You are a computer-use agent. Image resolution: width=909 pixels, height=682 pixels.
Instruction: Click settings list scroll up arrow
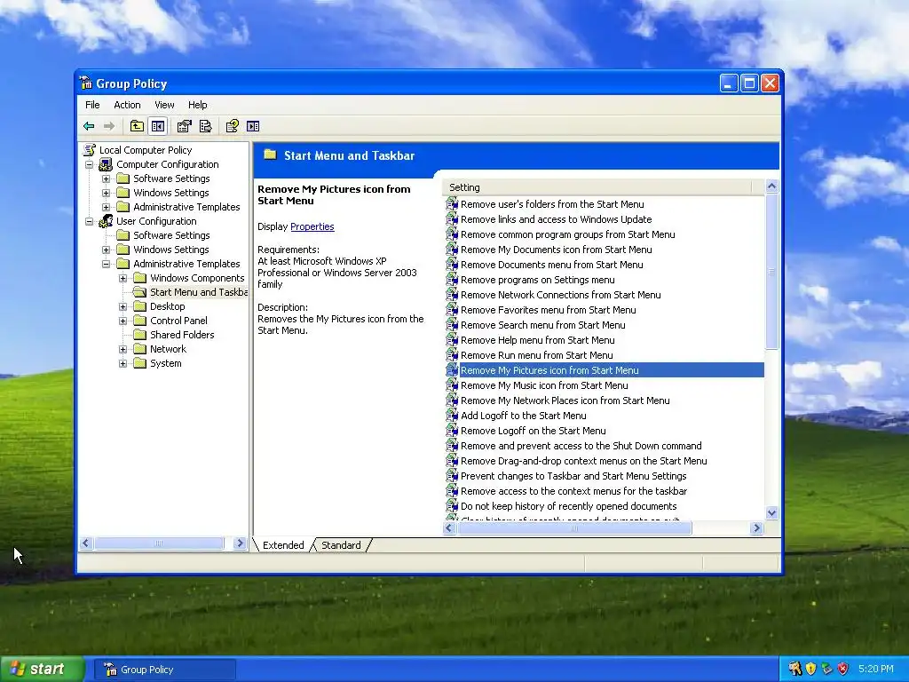point(771,186)
